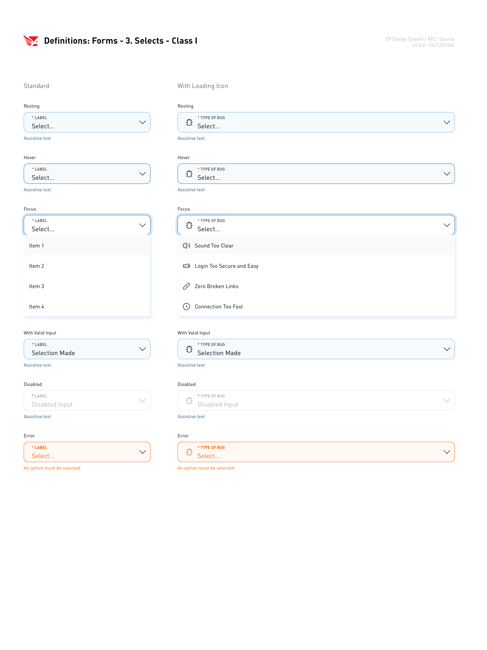Click Assistive text under Type of Bug Selection Made
This screenshot has height=650, width=487.
coord(191,365)
